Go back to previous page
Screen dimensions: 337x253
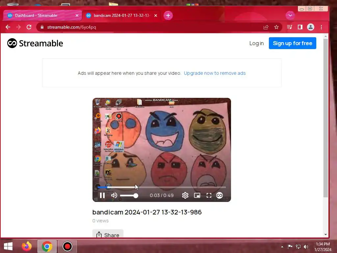8,27
